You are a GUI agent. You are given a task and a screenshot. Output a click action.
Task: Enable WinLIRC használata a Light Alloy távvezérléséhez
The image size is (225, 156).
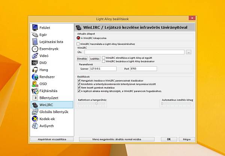pyautogui.click(x=78, y=44)
